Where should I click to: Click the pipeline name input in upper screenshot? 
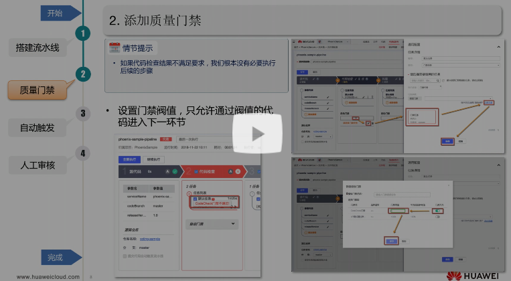click(357, 62)
